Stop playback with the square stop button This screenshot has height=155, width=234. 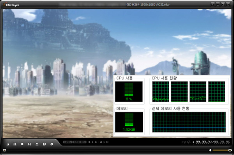click(x=22, y=144)
